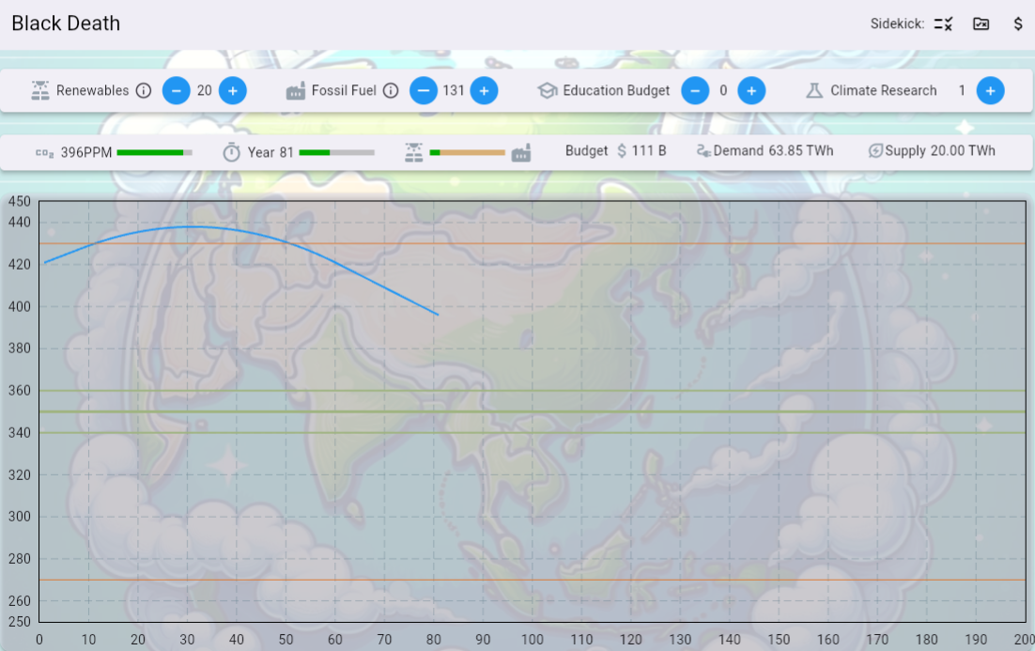
Task: Click the Supply lightning icon
Action: (875, 151)
